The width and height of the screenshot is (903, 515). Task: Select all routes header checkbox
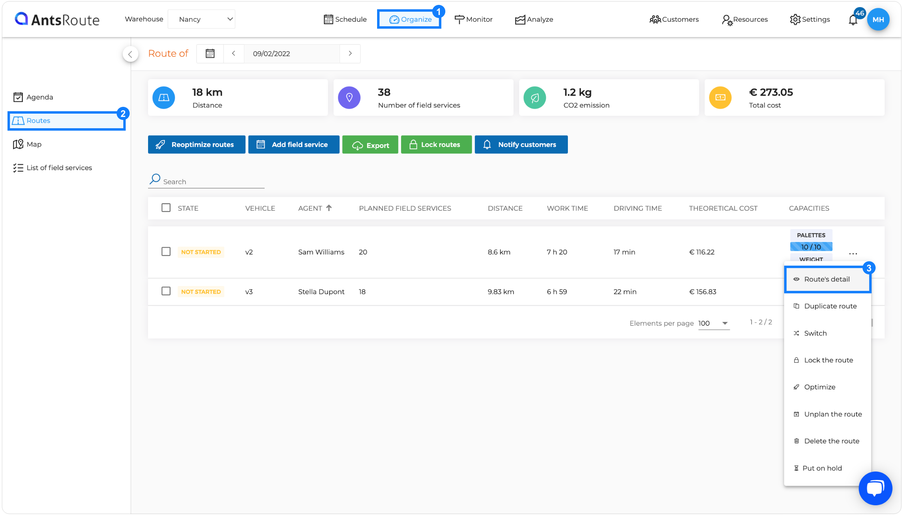166,208
